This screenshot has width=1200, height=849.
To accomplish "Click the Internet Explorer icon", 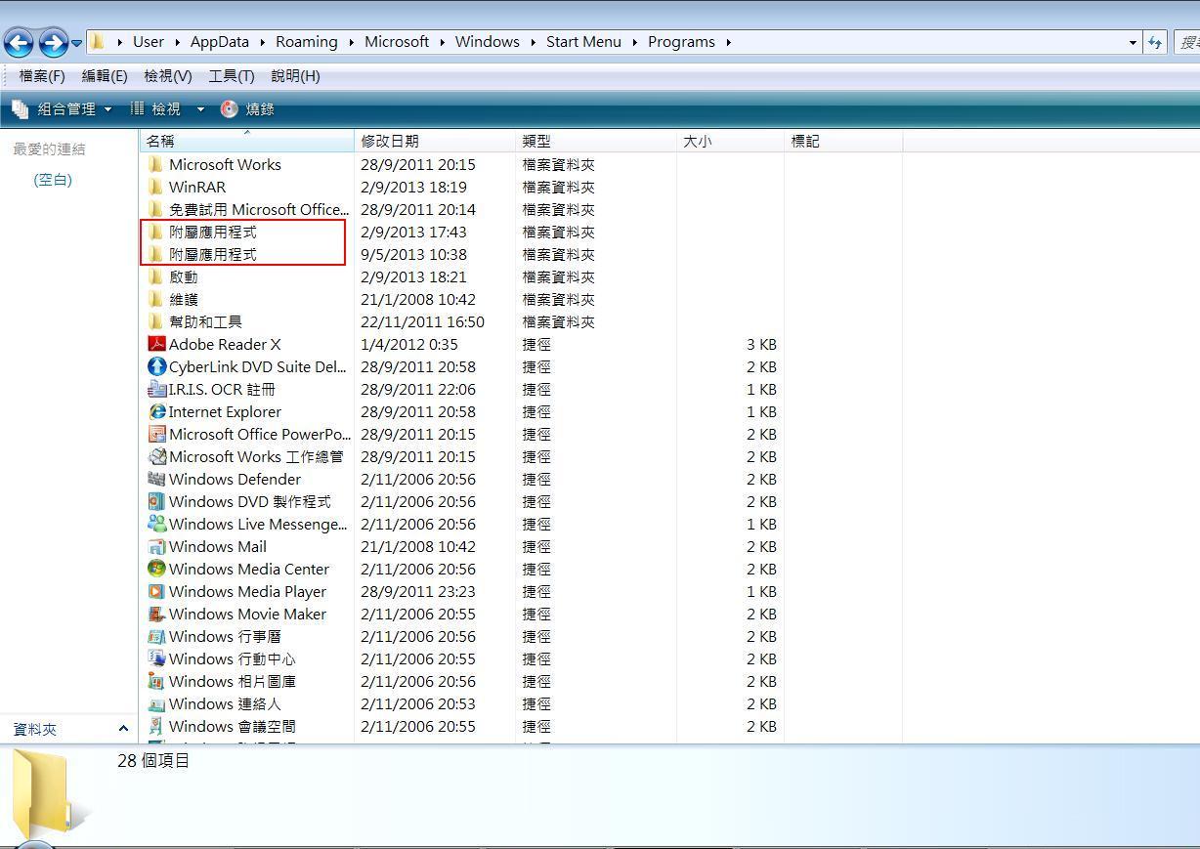I will click(156, 411).
